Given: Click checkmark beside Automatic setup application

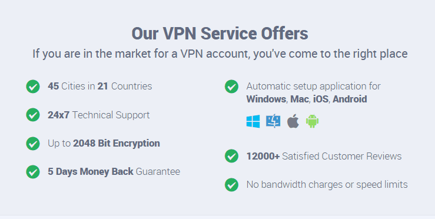Looking at the screenshot, I should pos(231,87).
